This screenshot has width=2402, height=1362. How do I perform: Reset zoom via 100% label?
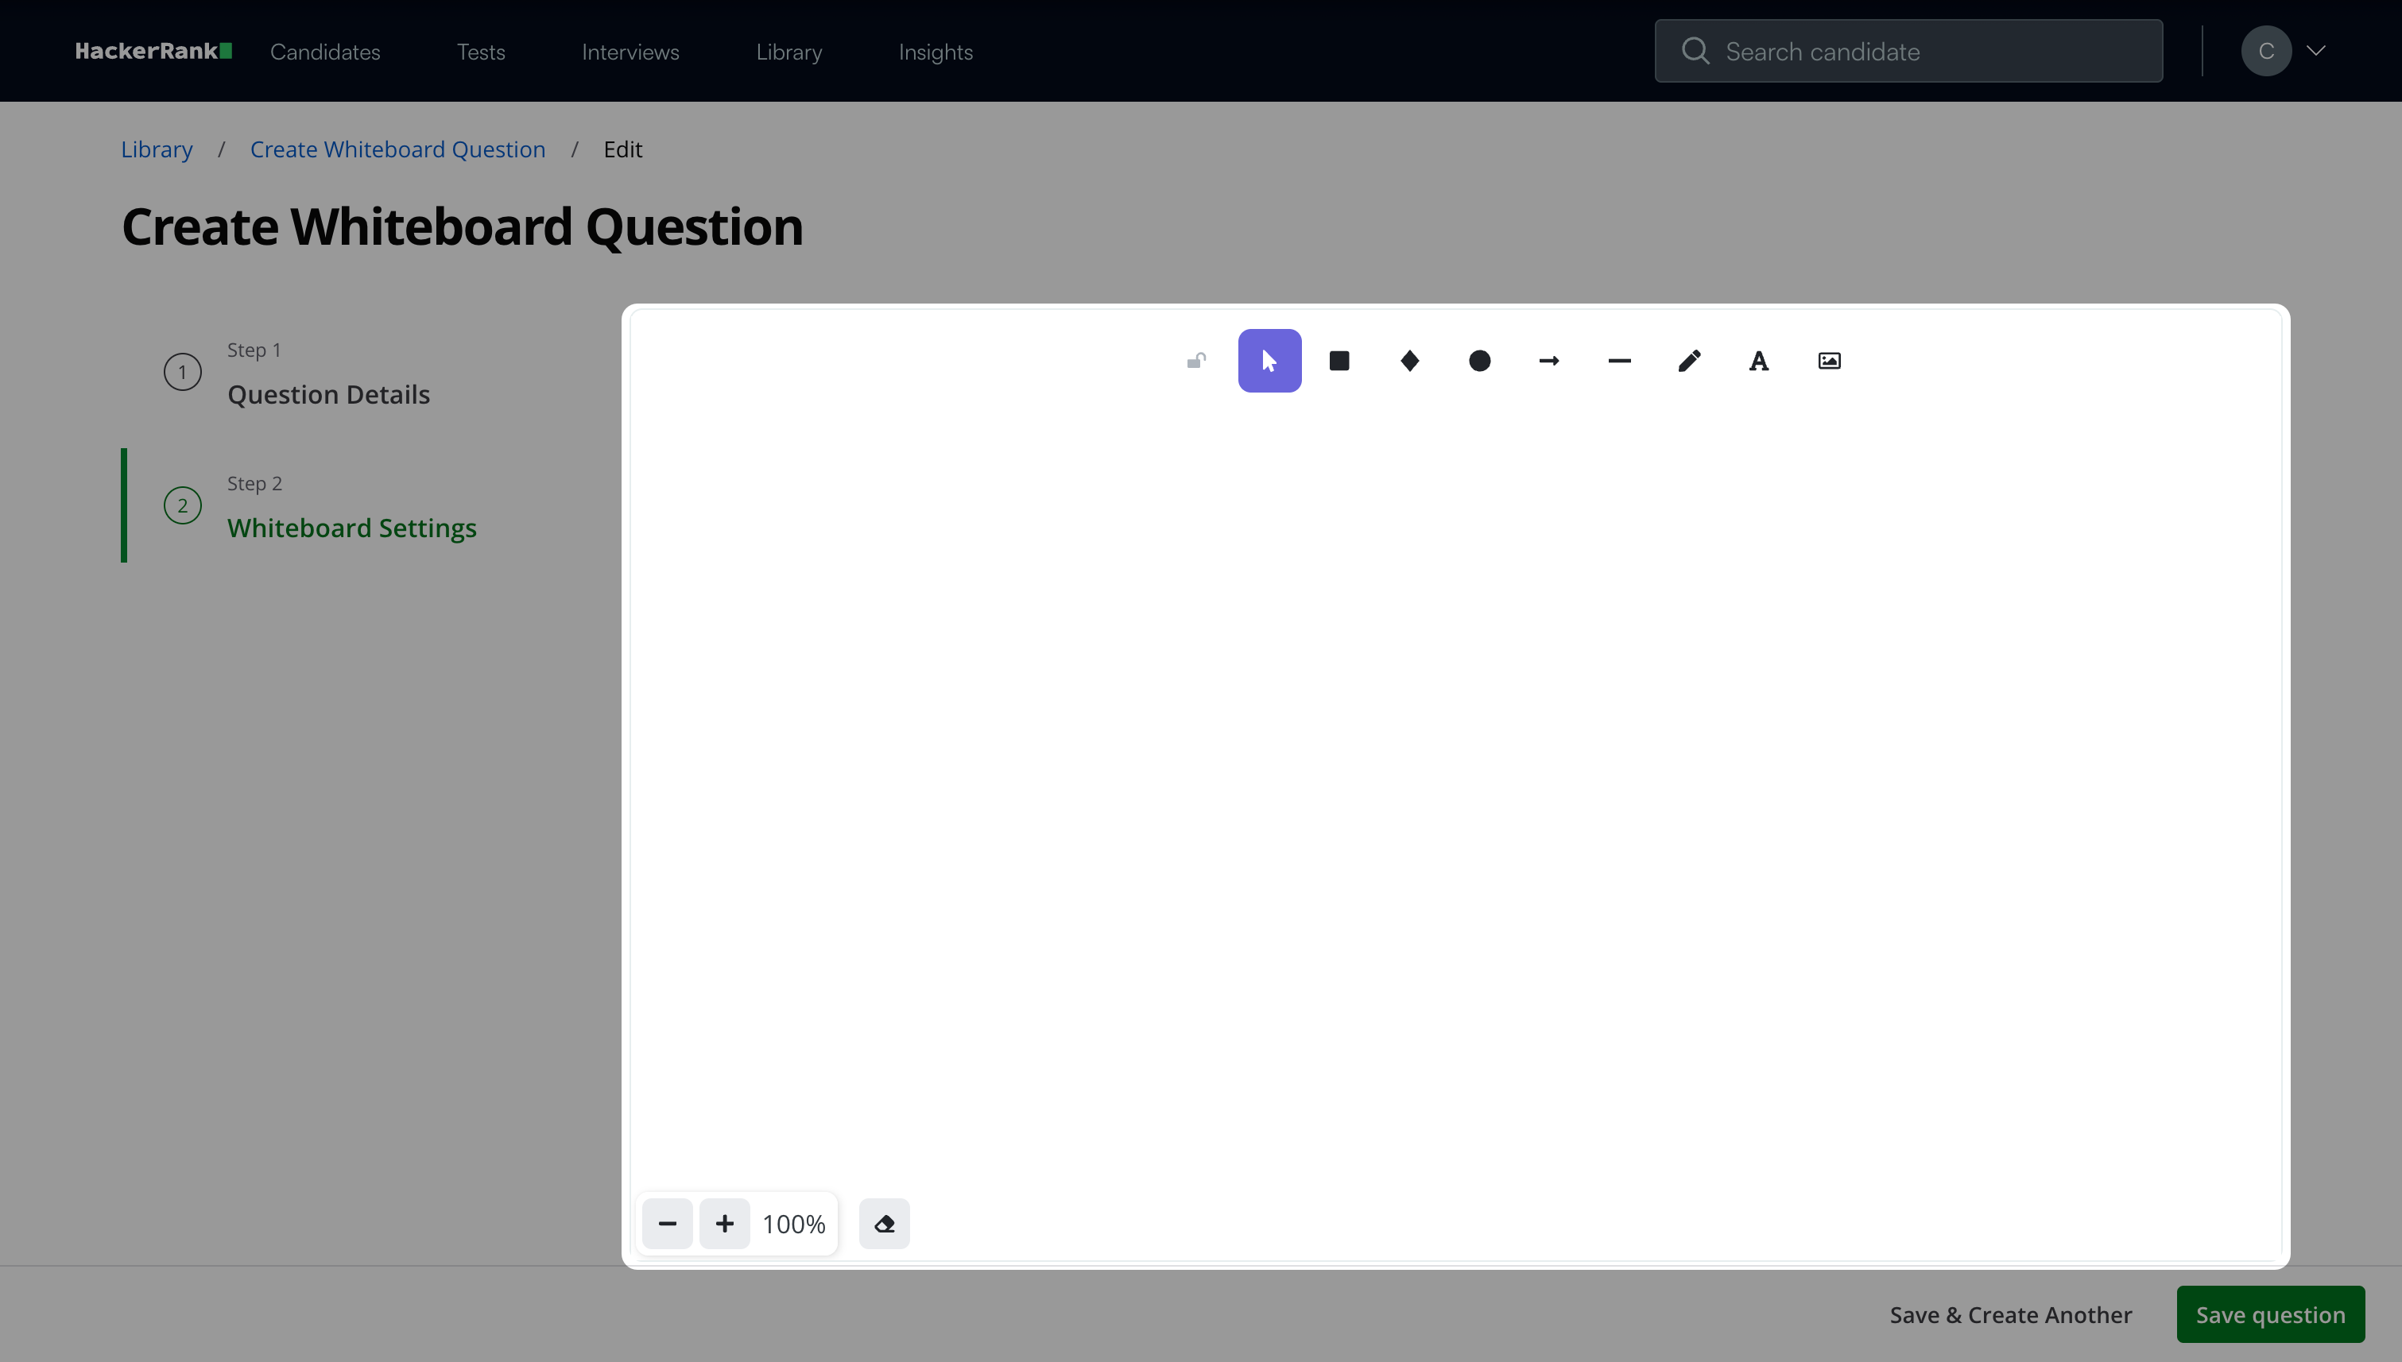tap(793, 1224)
